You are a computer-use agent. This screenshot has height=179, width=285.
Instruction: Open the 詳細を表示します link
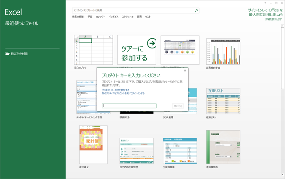274,19
